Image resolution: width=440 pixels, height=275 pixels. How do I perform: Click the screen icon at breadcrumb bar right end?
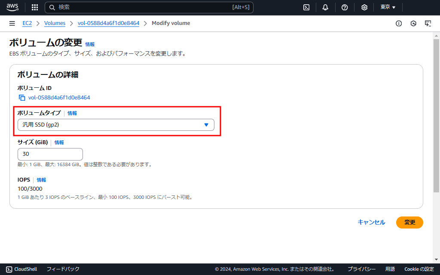(x=428, y=23)
